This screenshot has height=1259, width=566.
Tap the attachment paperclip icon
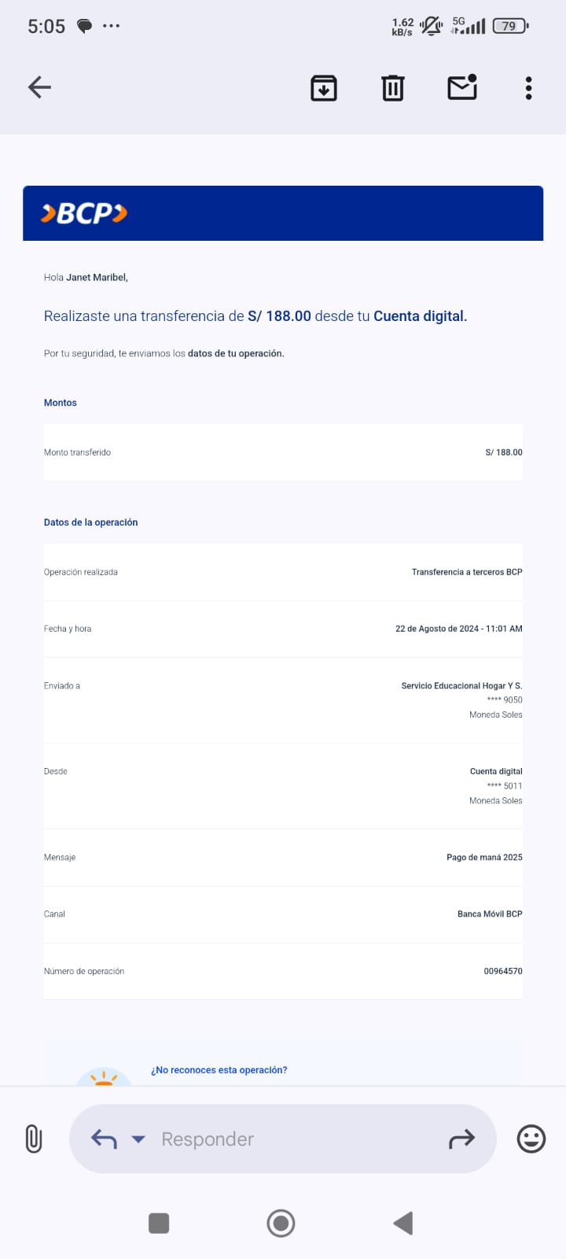[34, 1139]
